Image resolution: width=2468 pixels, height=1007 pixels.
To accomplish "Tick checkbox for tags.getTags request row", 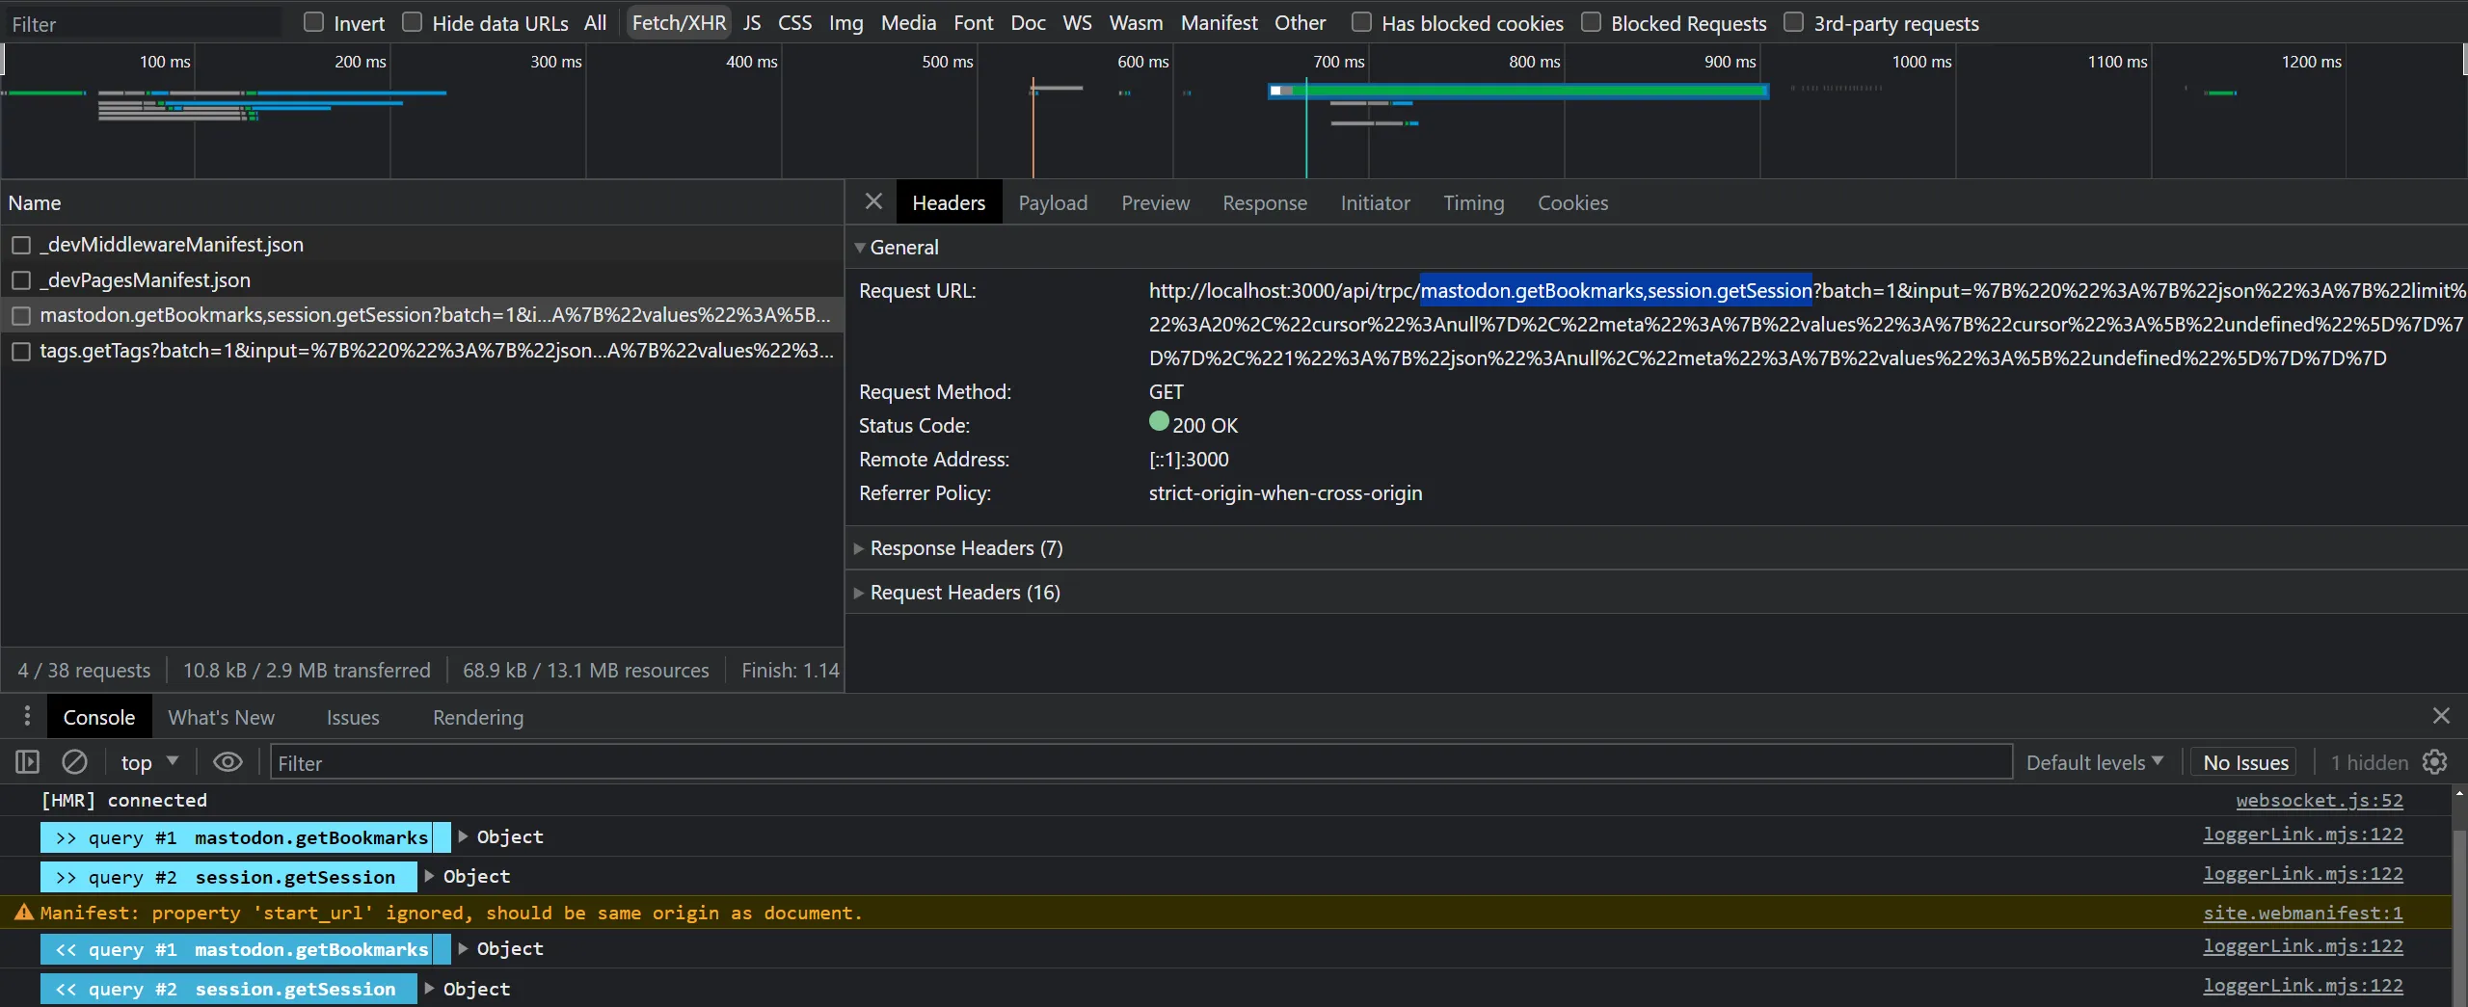I will [21, 352].
